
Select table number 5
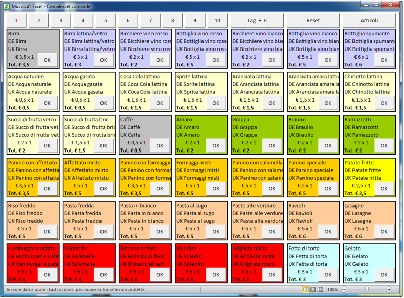[106, 20]
